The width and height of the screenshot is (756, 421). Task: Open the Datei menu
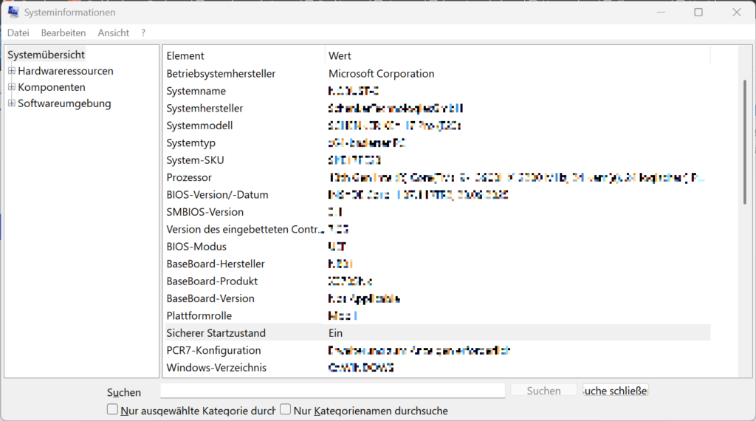click(x=18, y=32)
